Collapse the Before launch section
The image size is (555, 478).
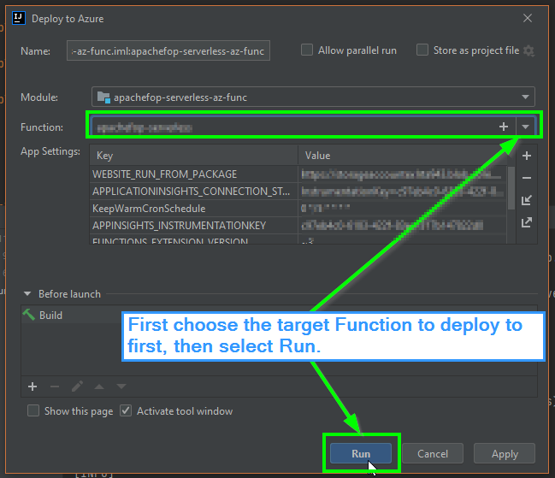point(27,293)
